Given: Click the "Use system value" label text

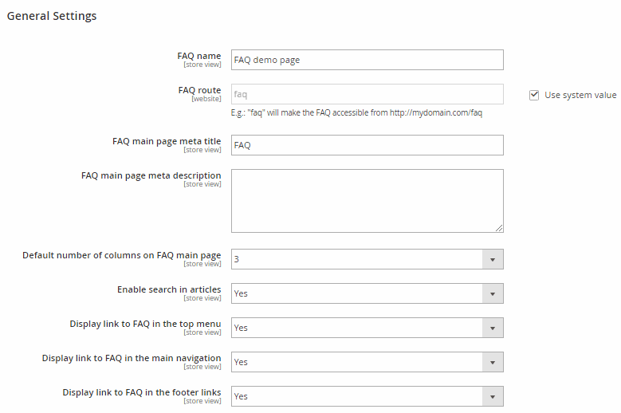Looking at the screenshot, I should pos(580,95).
